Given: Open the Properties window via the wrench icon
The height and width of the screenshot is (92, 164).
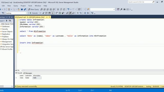Looking at the screenshot, I should (121, 9).
